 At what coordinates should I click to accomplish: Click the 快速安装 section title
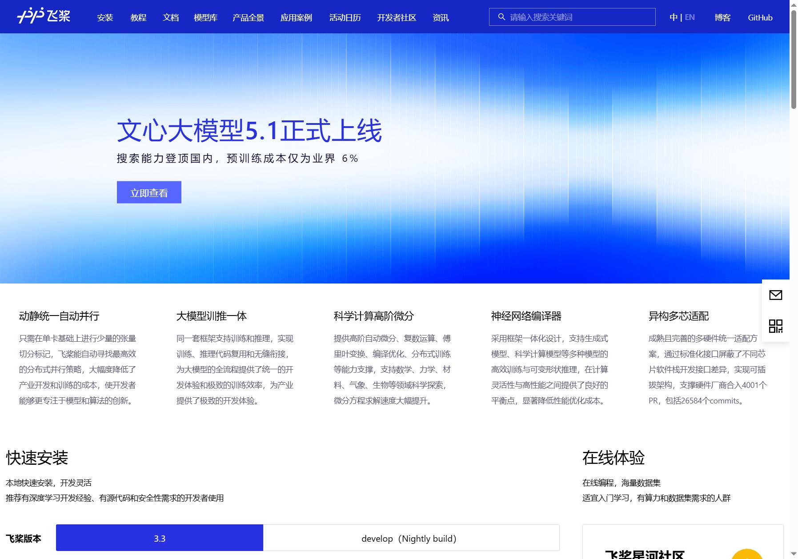[x=37, y=458]
